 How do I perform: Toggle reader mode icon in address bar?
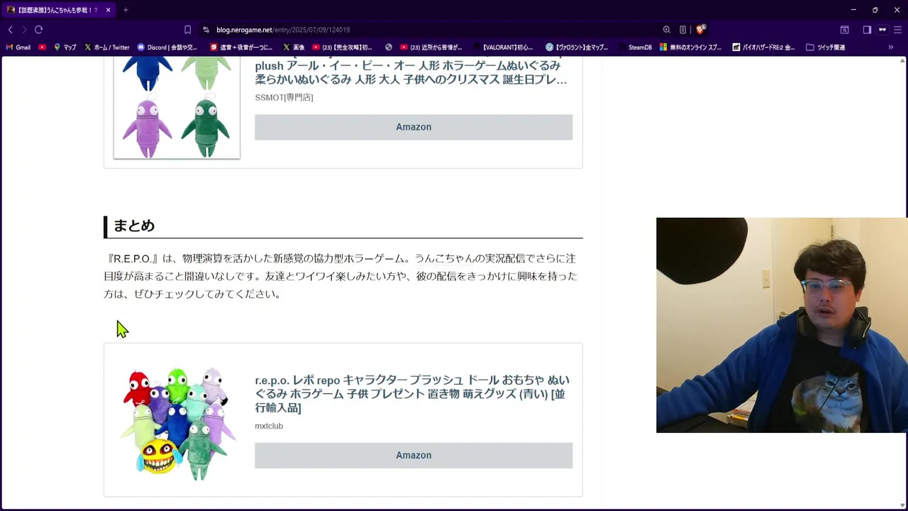point(682,30)
